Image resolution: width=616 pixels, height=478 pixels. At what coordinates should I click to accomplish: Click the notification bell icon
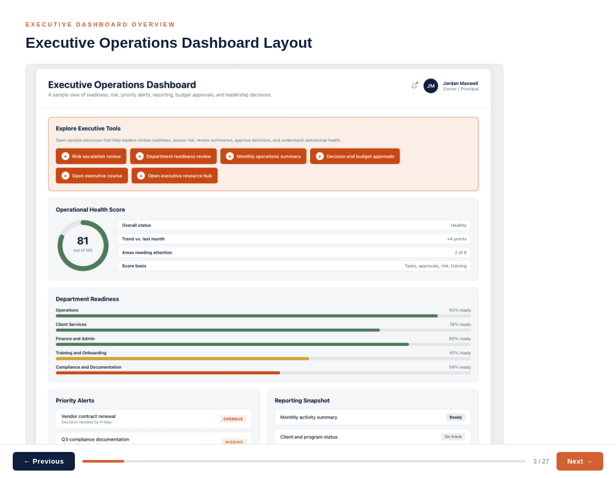tap(414, 86)
